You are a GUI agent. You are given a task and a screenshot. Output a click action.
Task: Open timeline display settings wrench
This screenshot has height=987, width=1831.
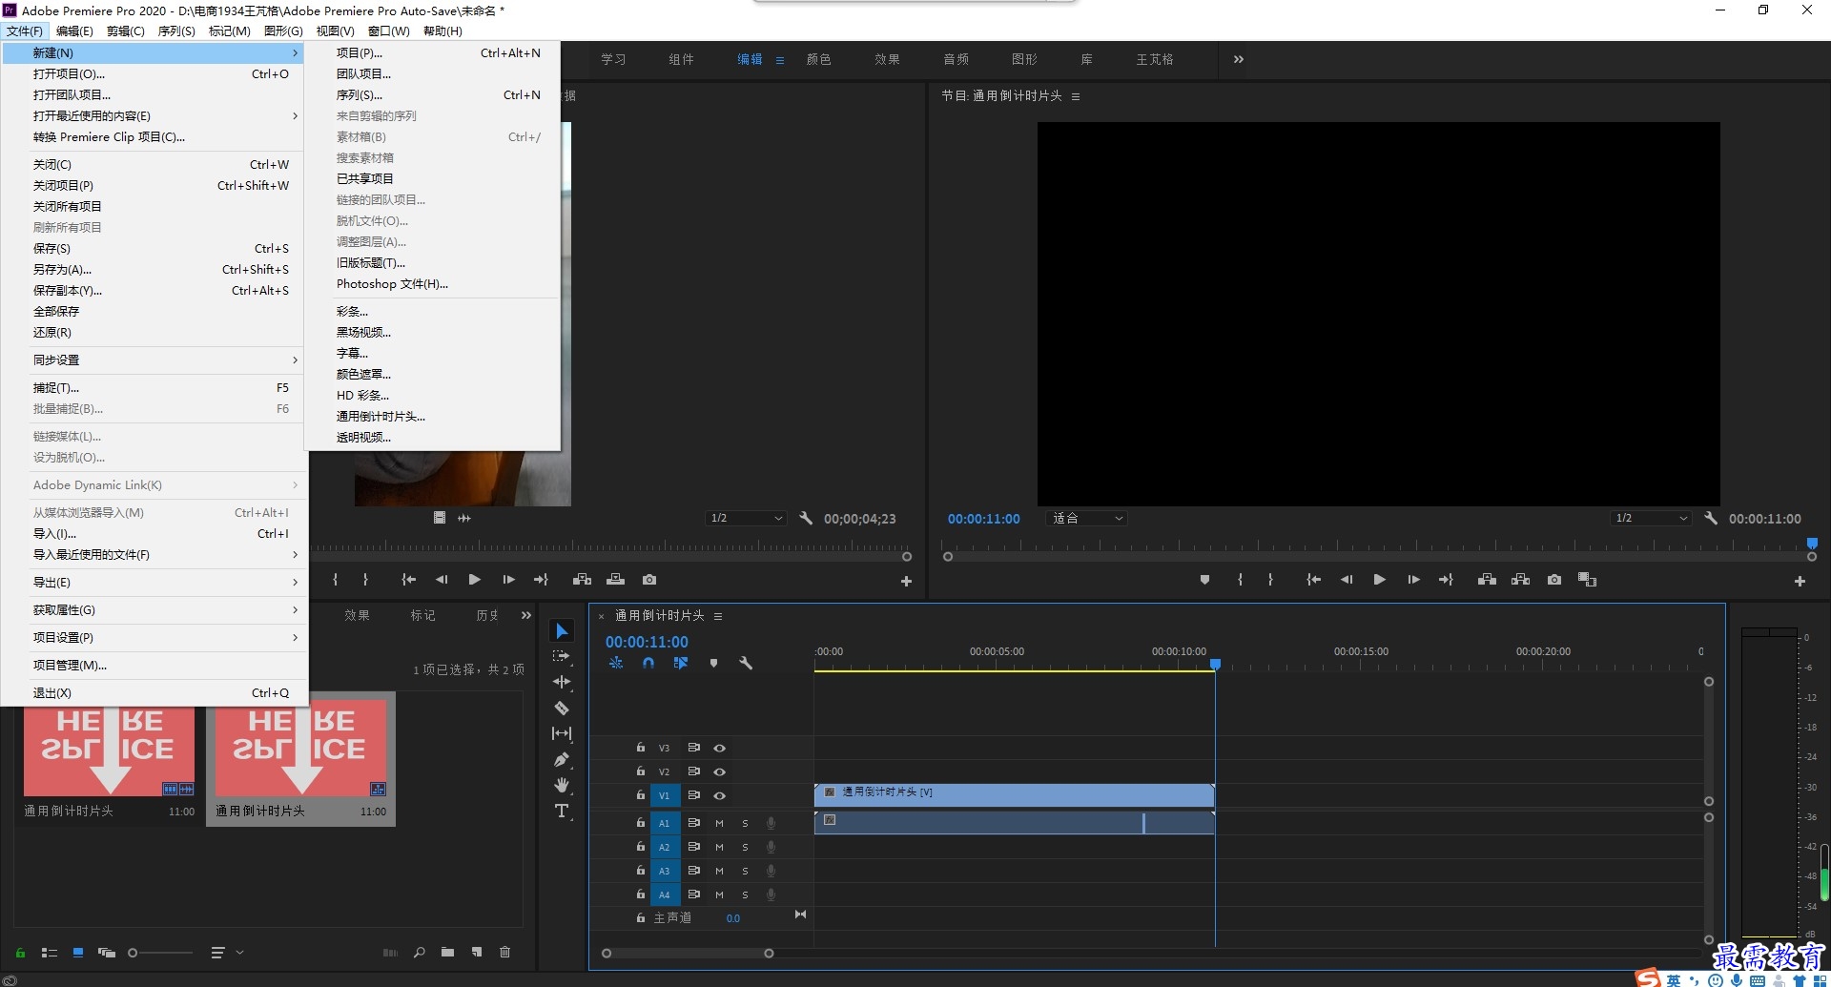pos(746,663)
